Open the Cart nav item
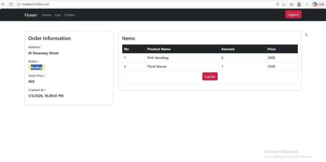 click(x=58, y=15)
